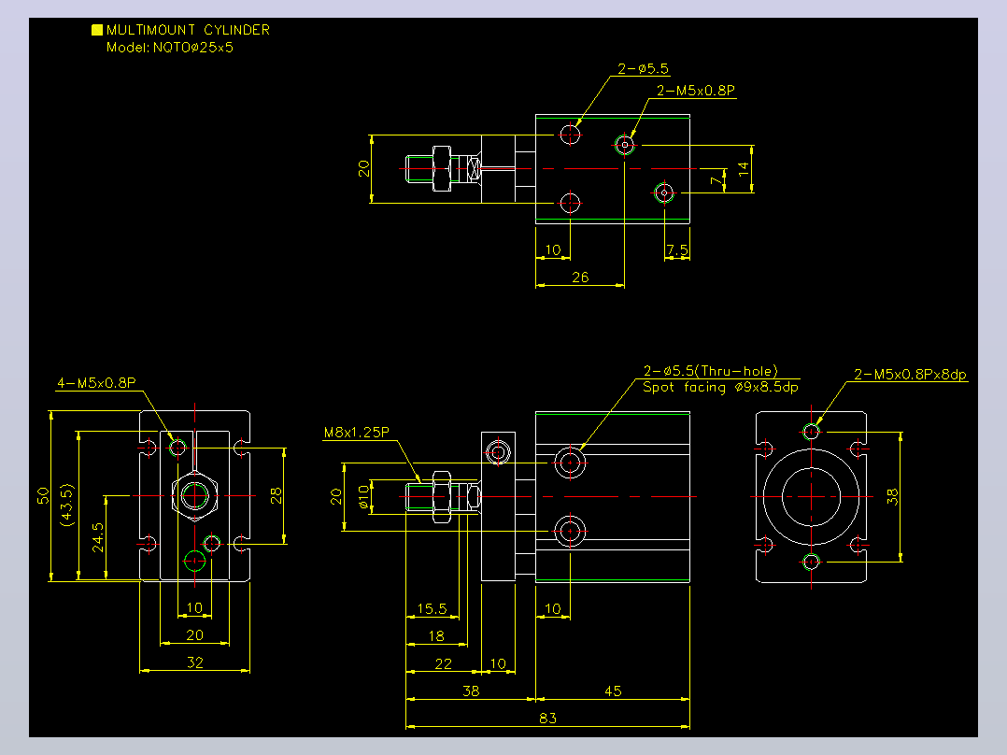Select the 'ø10' rod diameter dimension
The image size is (1007, 755).
click(364, 497)
